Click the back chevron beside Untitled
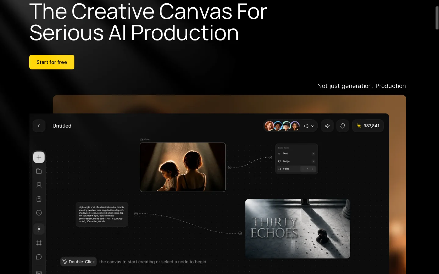This screenshot has height=274, width=439. point(39,126)
